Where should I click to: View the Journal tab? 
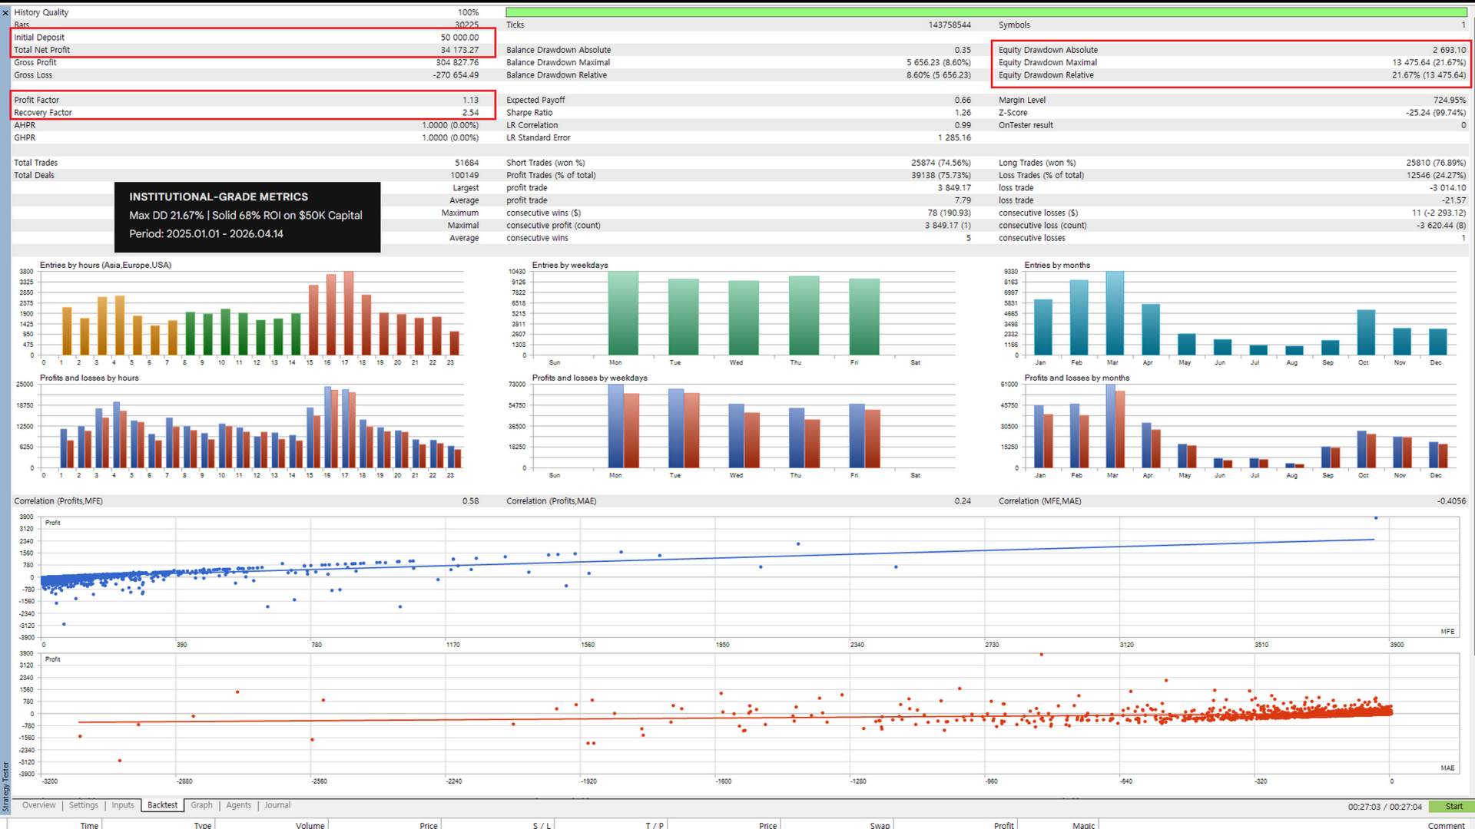tap(277, 805)
